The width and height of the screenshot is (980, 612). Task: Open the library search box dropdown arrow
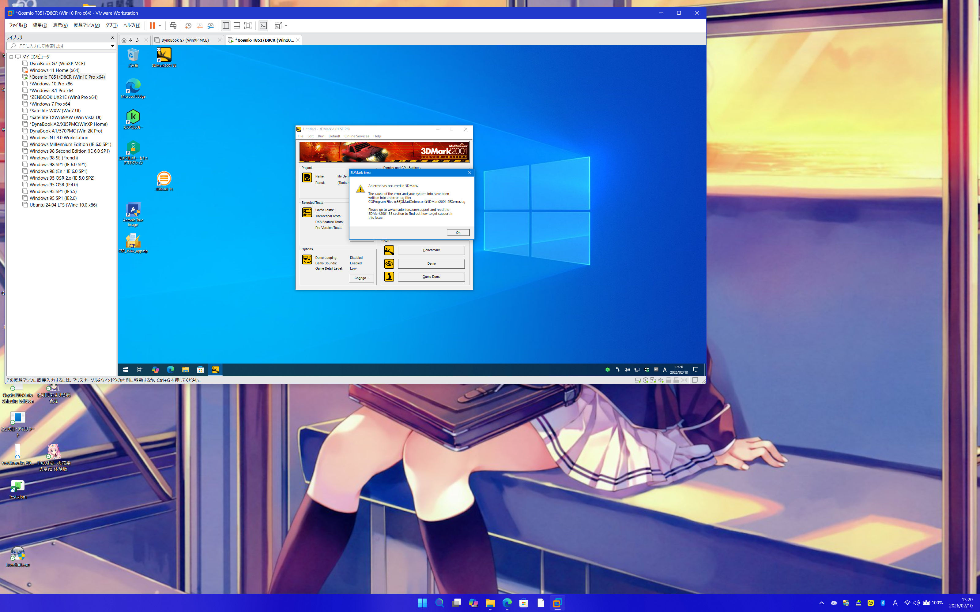(x=112, y=46)
